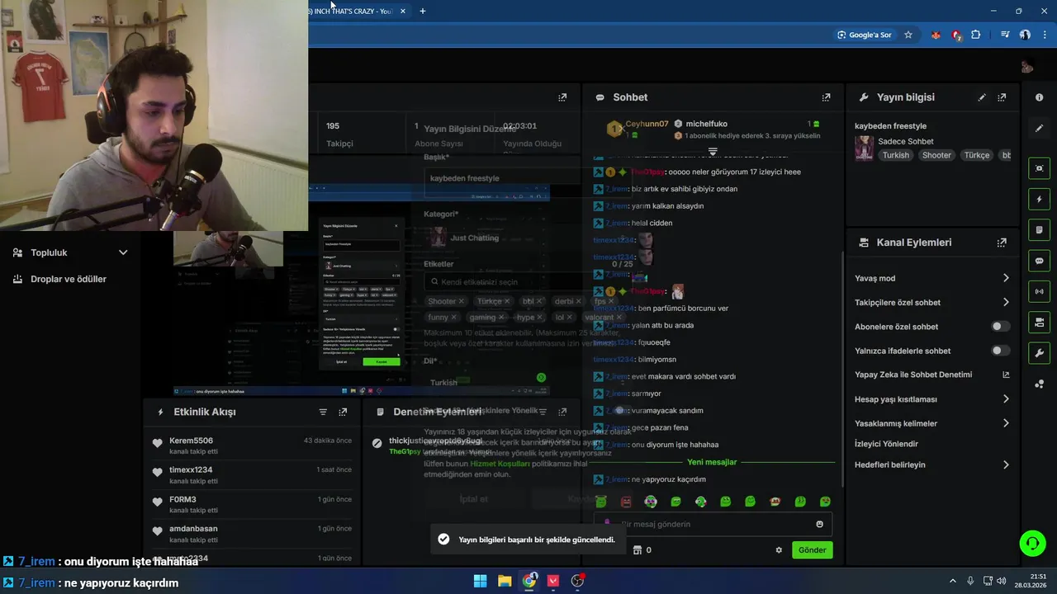
Task: Send message with Gönder button
Action: click(x=812, y=550)
